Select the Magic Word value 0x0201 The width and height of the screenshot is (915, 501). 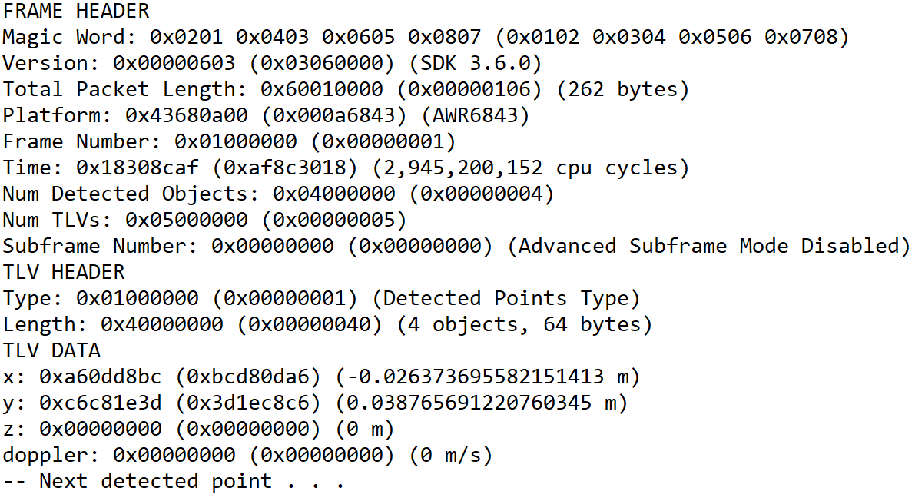pyautogui.click(x=186, y=37)
